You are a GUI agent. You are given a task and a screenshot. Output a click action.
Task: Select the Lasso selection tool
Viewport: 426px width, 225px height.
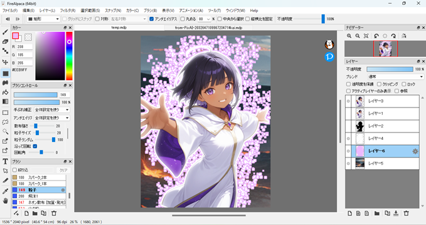(x=5, y=122)
